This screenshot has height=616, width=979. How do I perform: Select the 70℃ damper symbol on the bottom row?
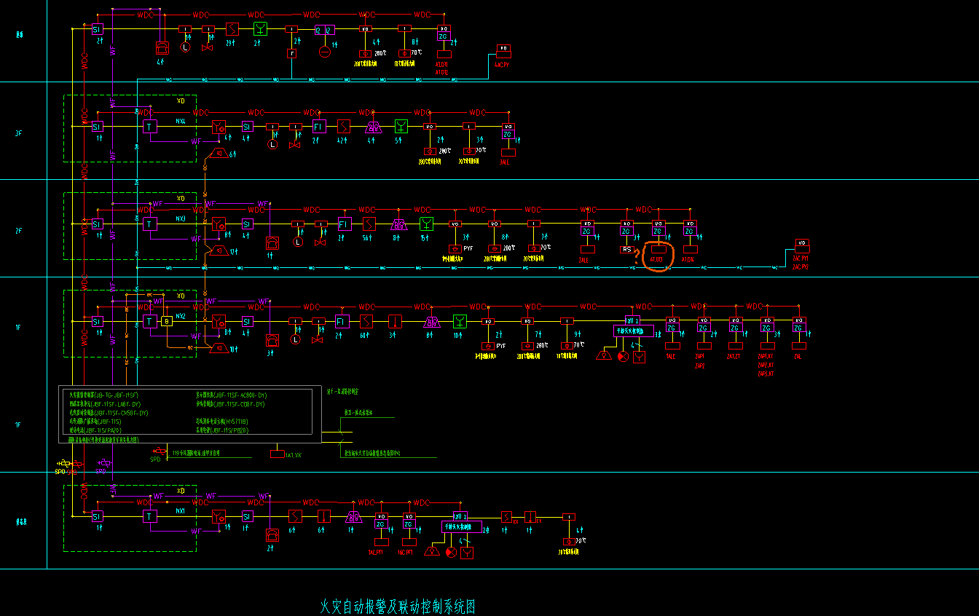pyautogui.click(x=569, y=541)
